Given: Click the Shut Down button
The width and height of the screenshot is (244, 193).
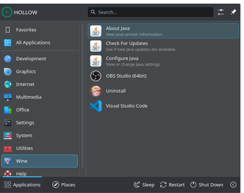Looking at the screenshot, I should (x=207, y=185).
